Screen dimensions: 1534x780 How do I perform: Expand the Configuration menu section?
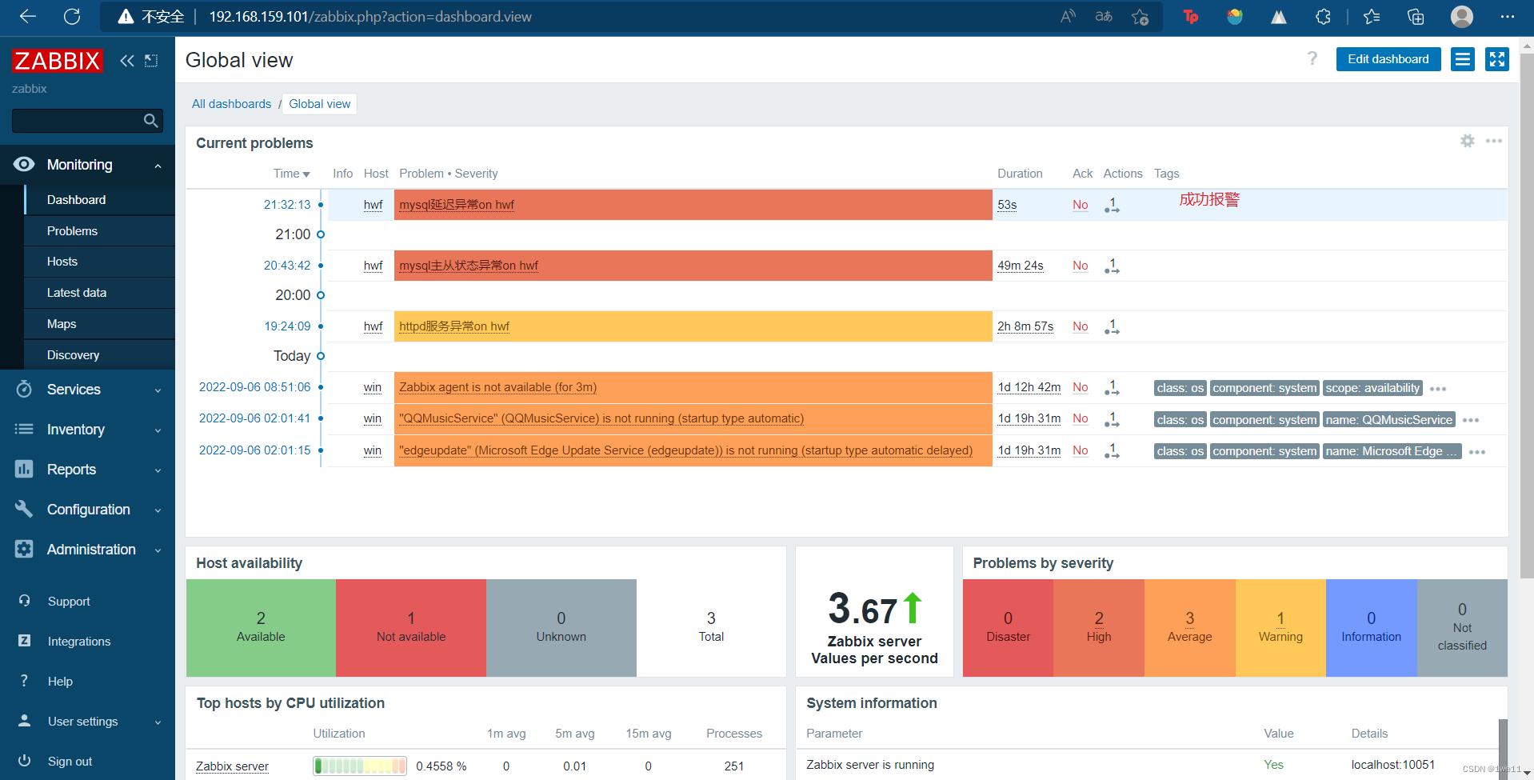pos(87,510)
